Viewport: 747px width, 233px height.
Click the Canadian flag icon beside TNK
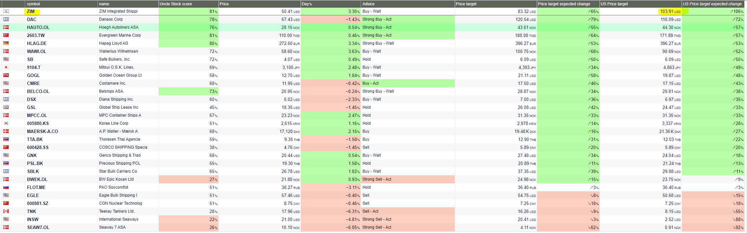(x=6, y=211)
